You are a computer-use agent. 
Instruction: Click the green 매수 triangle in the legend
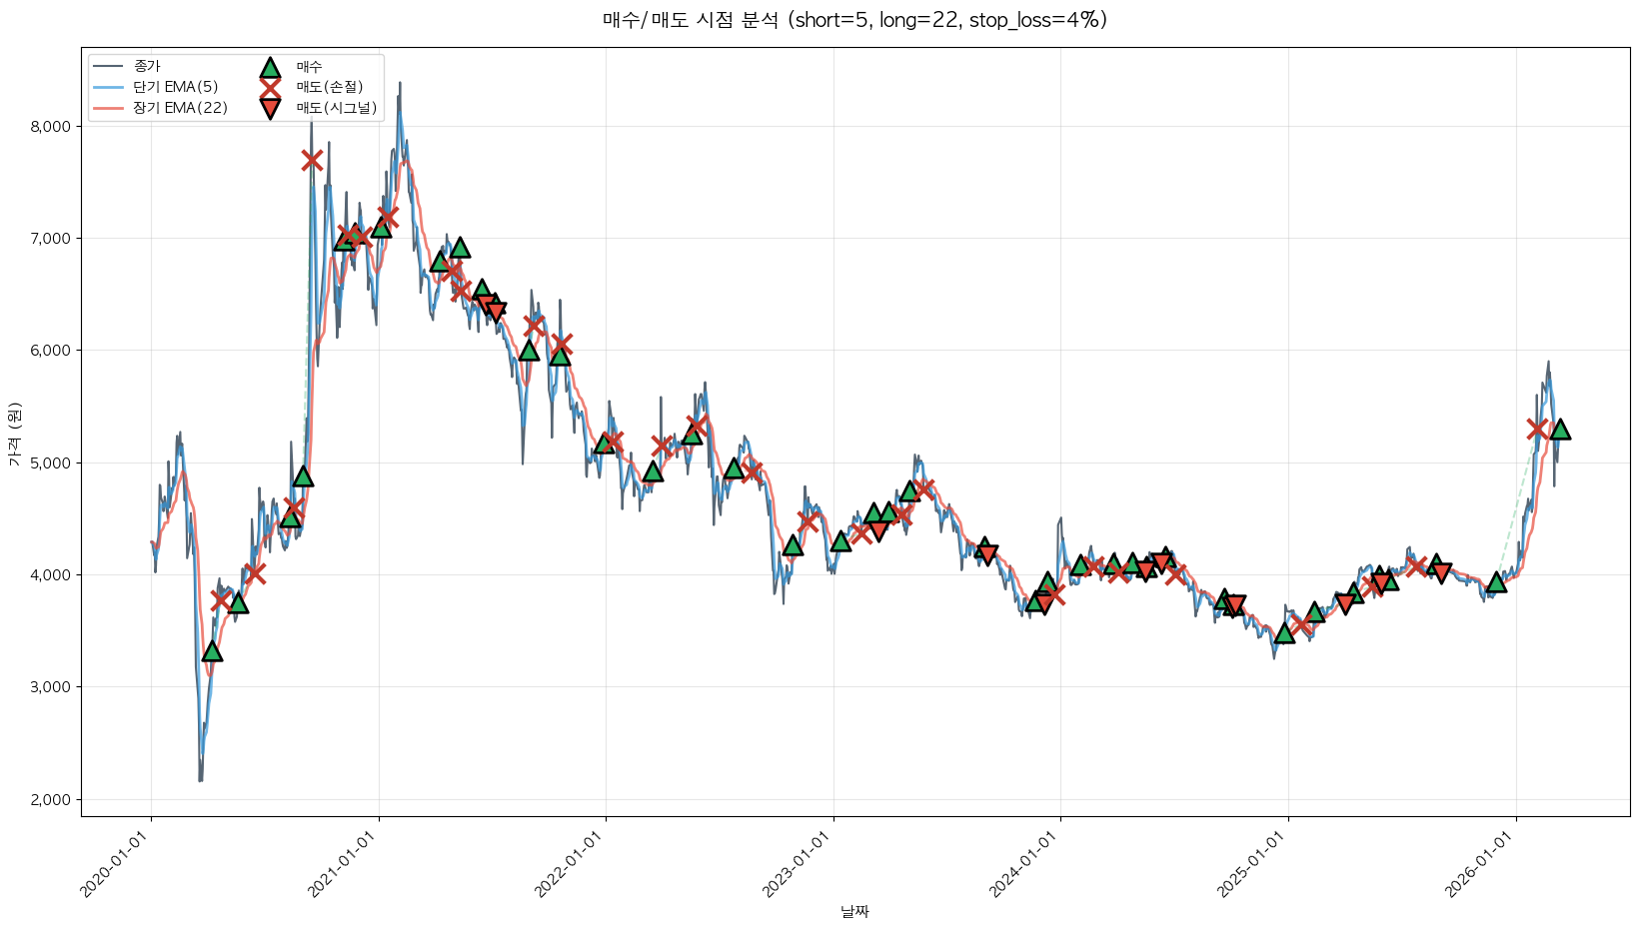(x=270, y=68)
